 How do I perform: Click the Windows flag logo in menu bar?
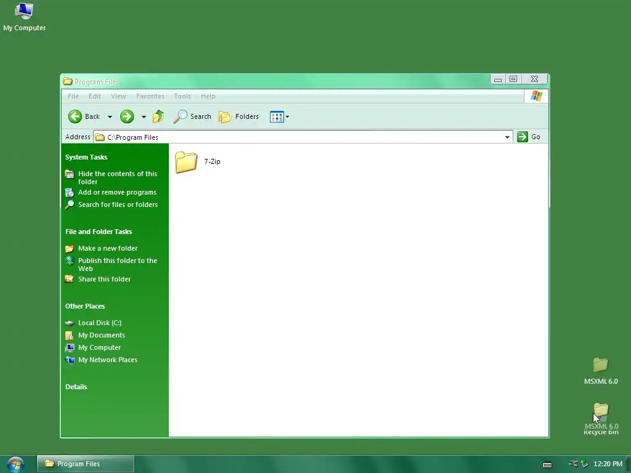pos(537,96)
